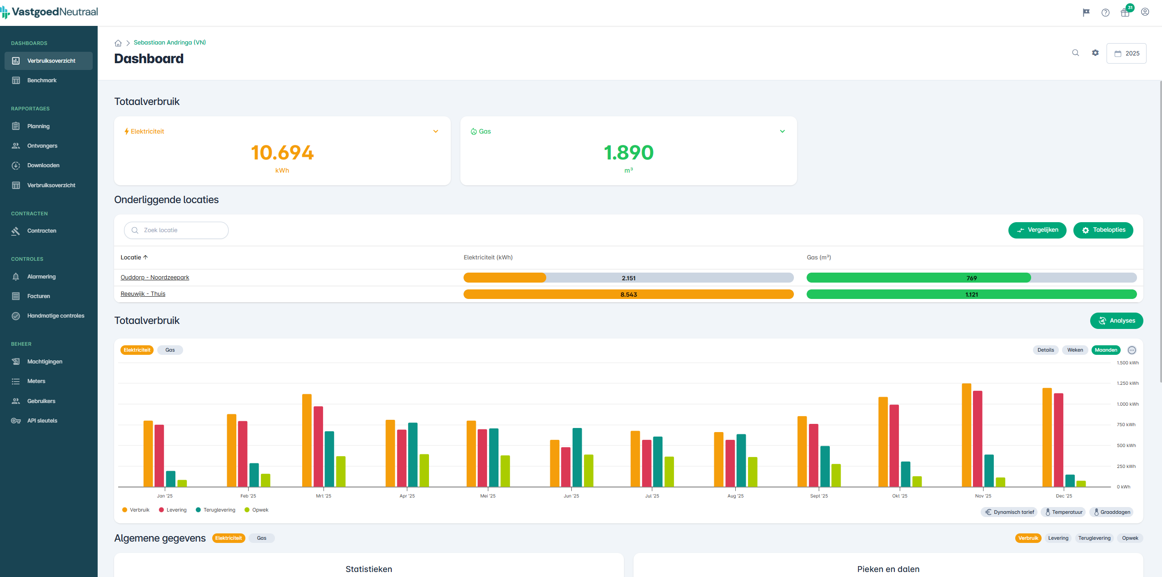1162x577 pixels.
Task: Open the Ouddorp - Noordzeepark location link
Action: [x=155, y=277]
